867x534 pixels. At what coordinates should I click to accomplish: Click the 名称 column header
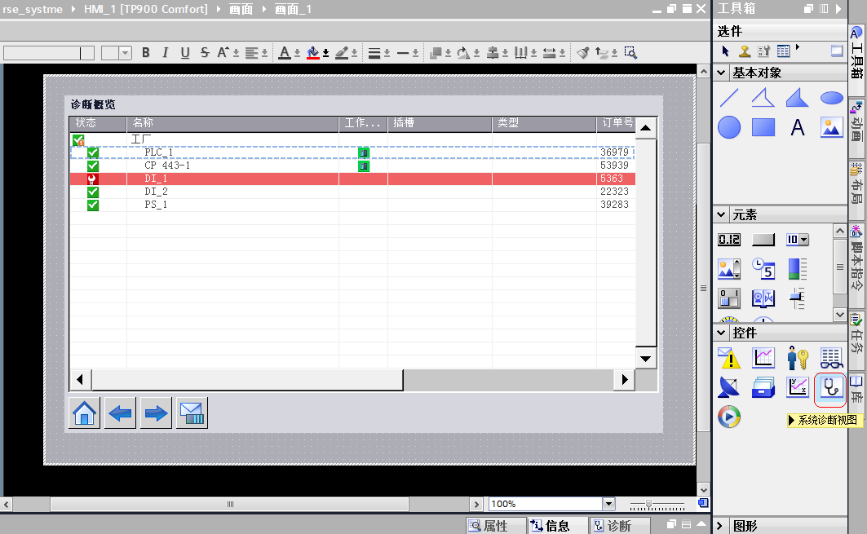pos(232,123)
